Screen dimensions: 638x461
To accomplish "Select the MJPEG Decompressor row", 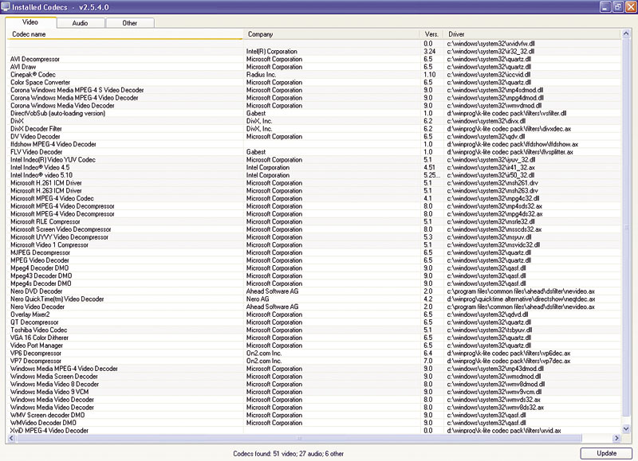I will pyautogui.click(x=314, y=252).
